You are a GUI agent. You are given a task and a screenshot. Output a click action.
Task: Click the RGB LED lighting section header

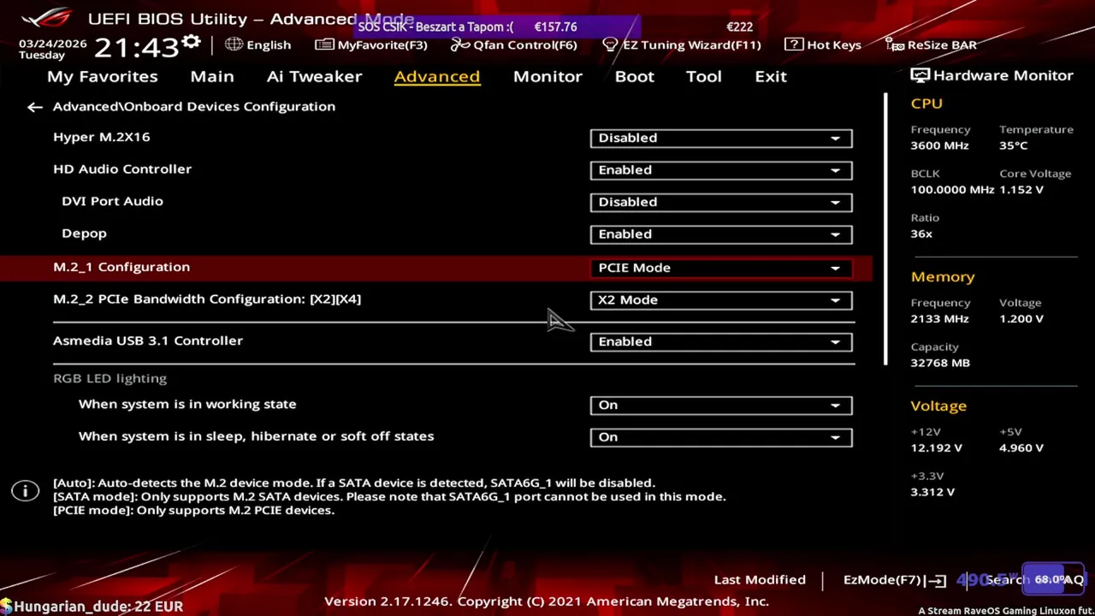109,378
